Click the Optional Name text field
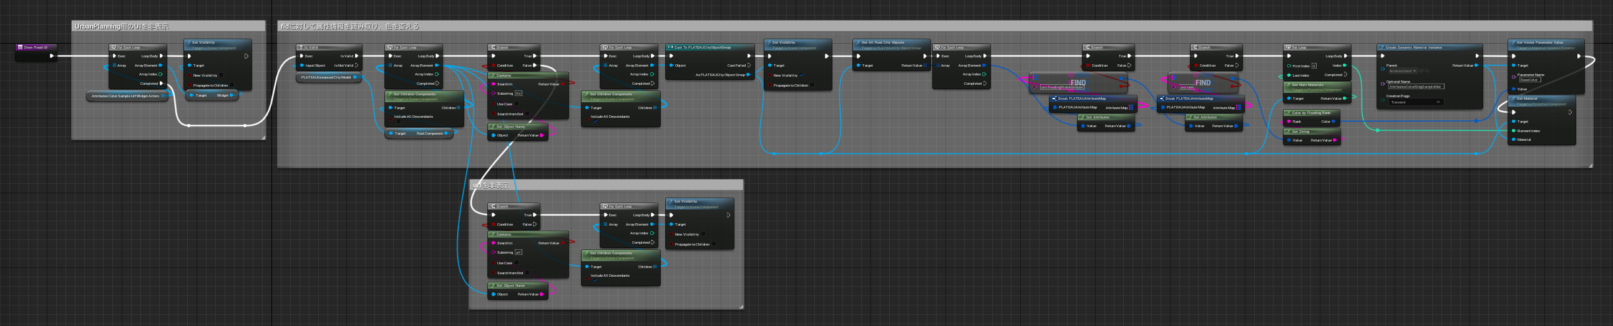This screenshot has width=1613, height=326. point(1415,87)
